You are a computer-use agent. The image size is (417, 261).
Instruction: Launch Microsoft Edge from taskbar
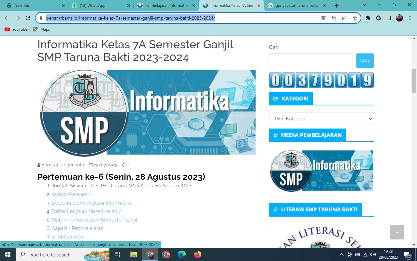[182, 254]
